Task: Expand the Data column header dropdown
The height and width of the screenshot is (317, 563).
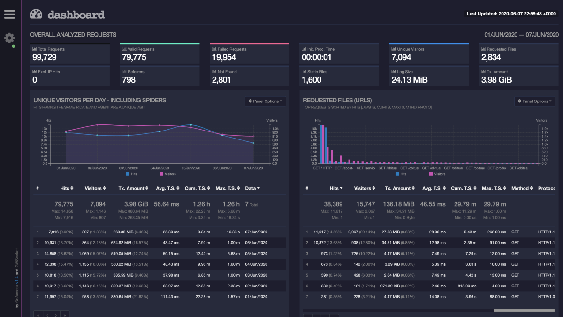Action: [252, 188]
